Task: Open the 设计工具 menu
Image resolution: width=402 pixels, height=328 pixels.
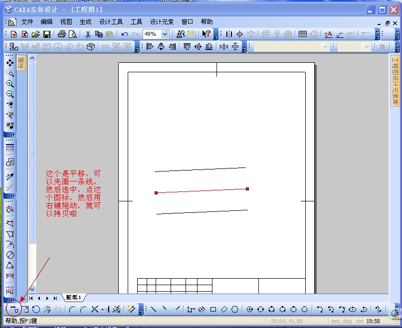Action: (111, 22)
